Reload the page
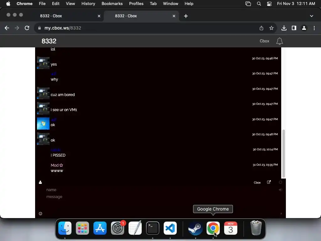The height and width of the screenshot is (241, 321). click(27, 28)
